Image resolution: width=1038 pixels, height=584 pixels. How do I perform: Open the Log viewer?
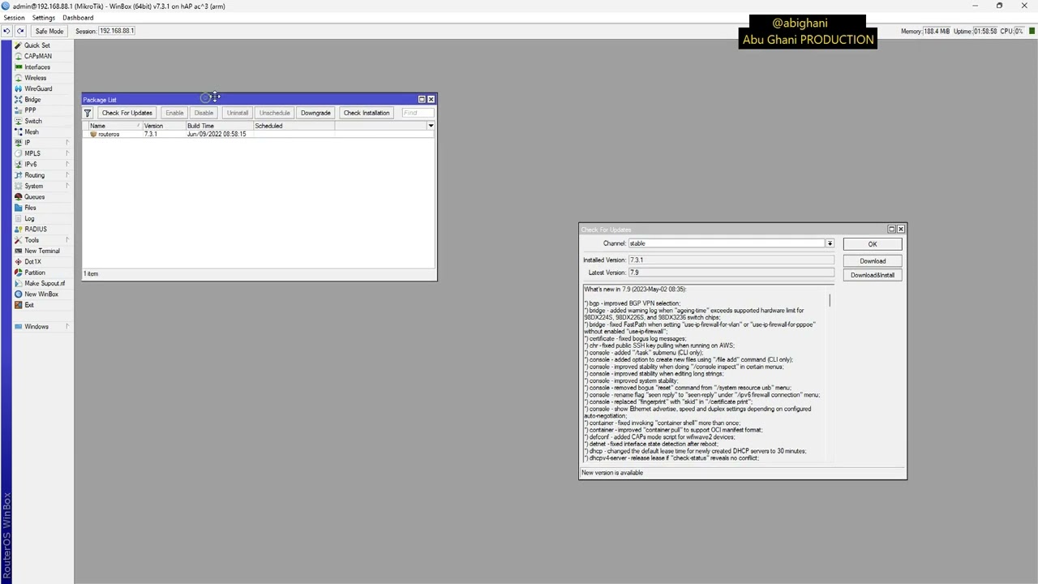point(29,218)
